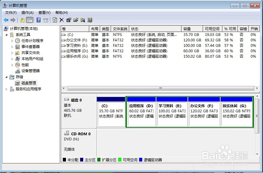Open the Help question mark icon
Image resolution: width=263 pixels, height=173 pixels.
point(38,20)
